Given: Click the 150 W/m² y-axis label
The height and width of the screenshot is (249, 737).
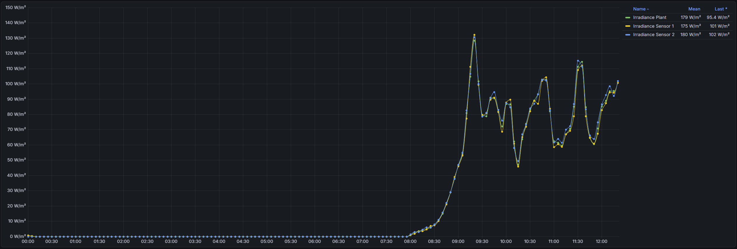Looking at the screenshot, I should tap(16, 8).
